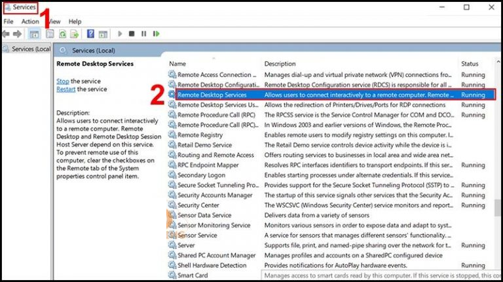This screenshot has width=503, height=282.
Task: Select Remote Procedure Call (RPC) running service name
Action: [x=217, y=115]
